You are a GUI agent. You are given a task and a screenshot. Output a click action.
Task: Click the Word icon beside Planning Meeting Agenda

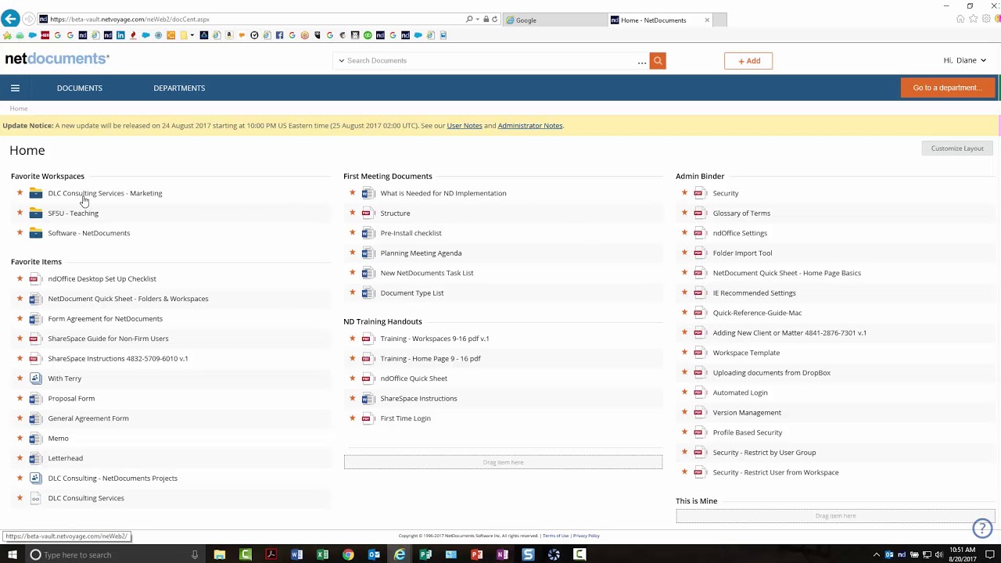(x=368, y=253)
